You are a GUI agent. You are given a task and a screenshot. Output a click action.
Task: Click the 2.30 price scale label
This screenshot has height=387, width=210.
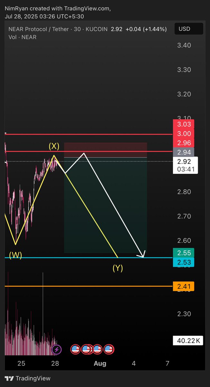(184, 314)
